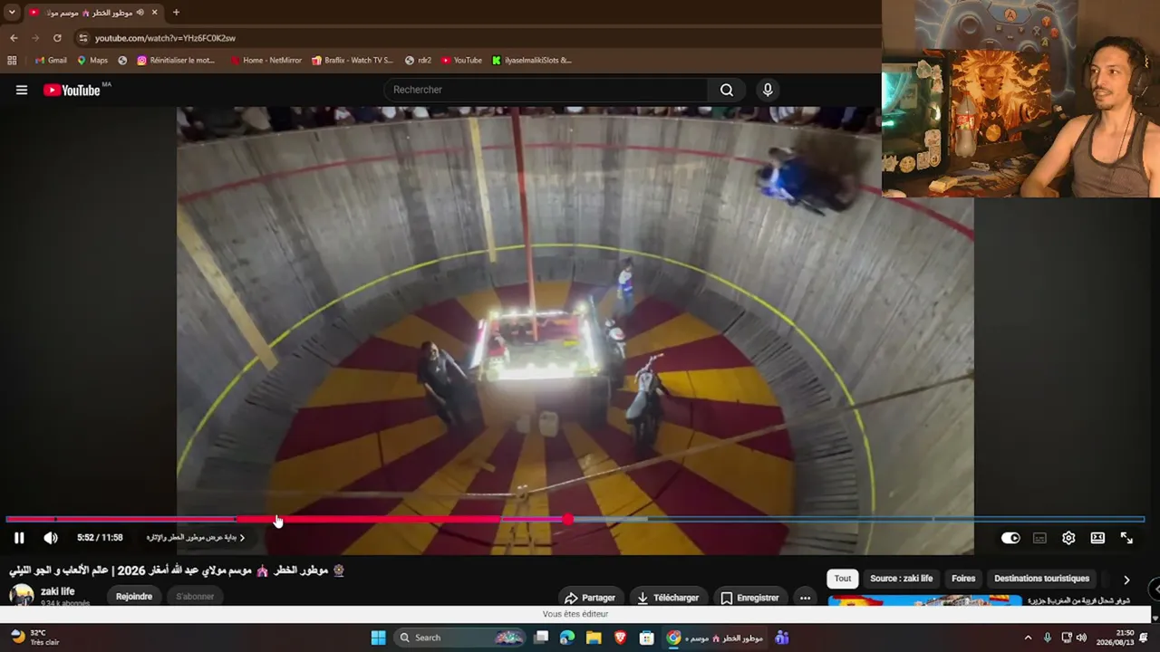Open the more actions ellipsis menu
1160x652 pixels.
[805, 598]
